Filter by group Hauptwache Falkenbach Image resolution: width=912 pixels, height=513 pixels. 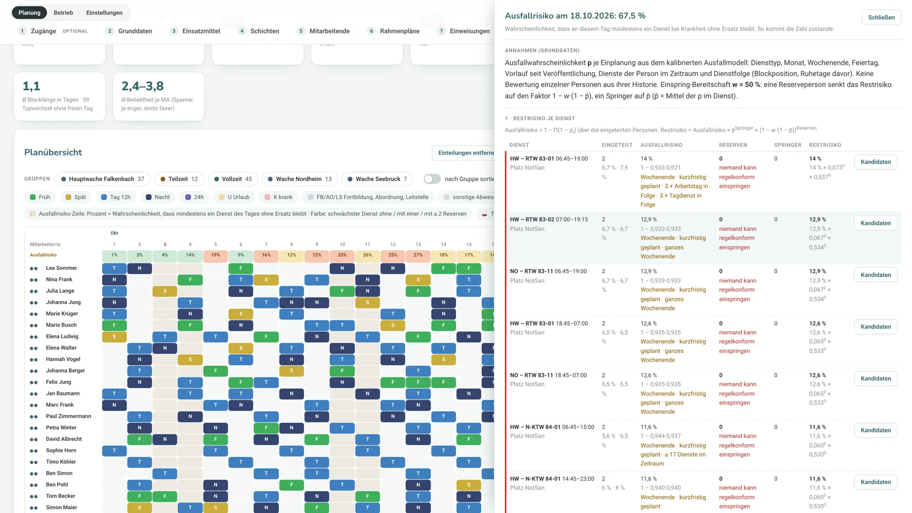(102, 179)
